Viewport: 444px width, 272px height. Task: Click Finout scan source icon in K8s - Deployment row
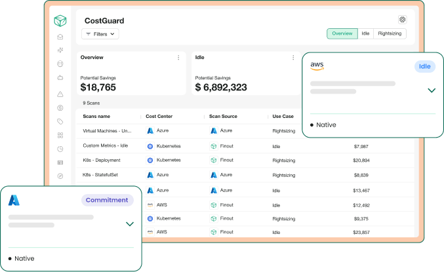pyautogui.click(x=214, y=160)
